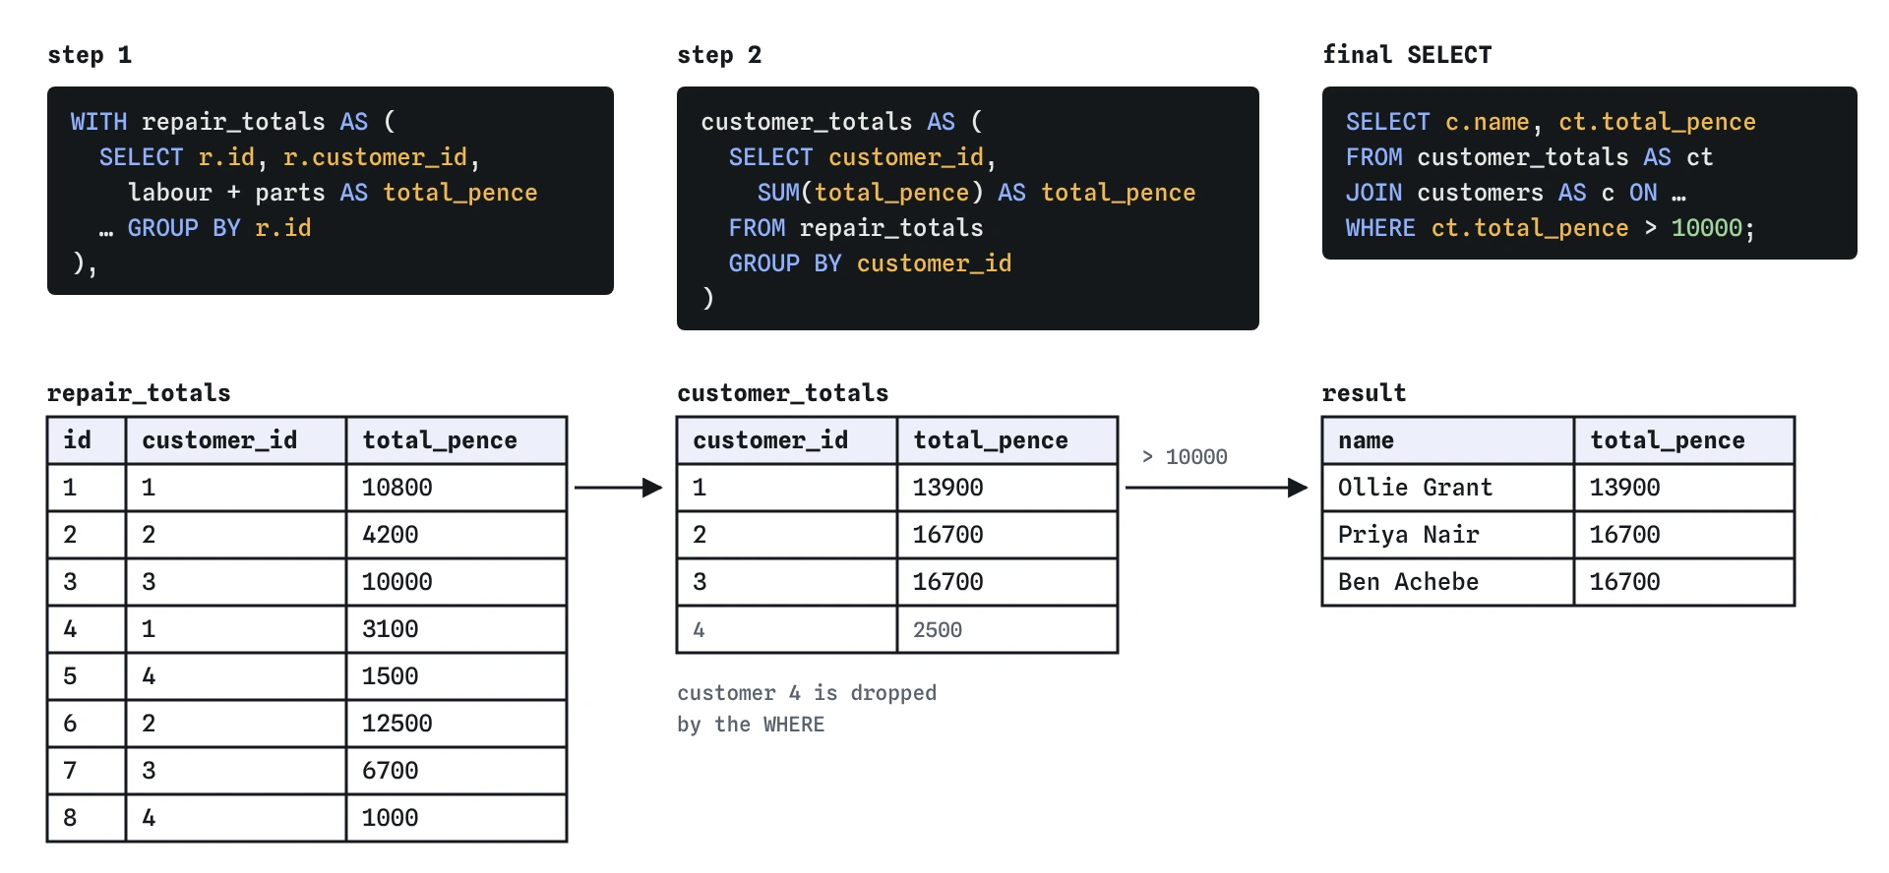Click the '> 10000' filter label
This screenshot has height=873, width=1889.
coord(1185,457)
